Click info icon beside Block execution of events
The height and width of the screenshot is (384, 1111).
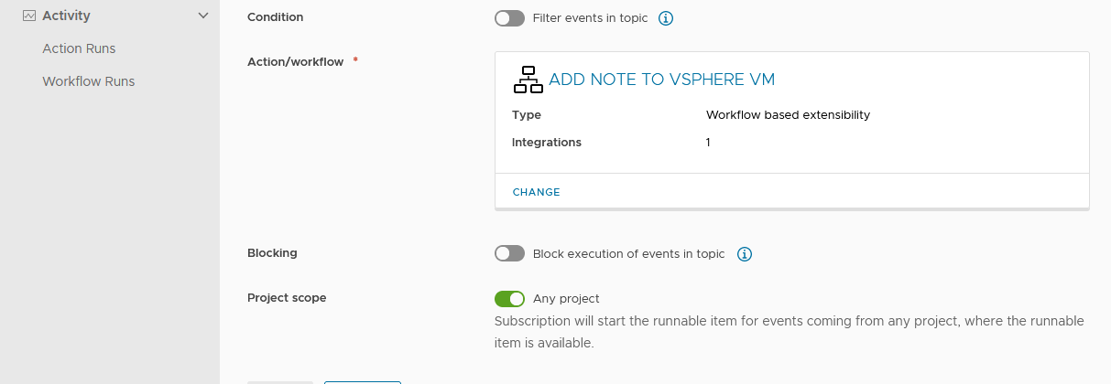745,254
